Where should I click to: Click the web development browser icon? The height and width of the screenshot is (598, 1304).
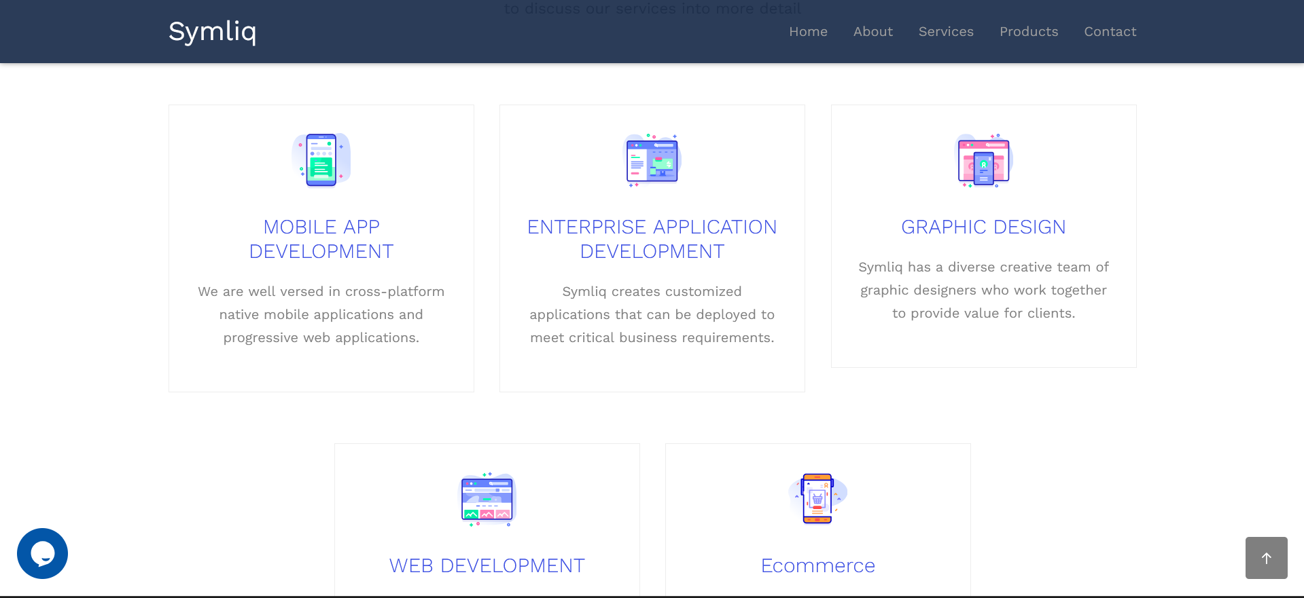[x=487, y=499]
